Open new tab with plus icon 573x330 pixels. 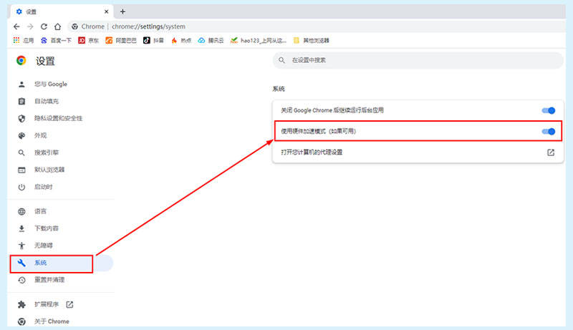(x=122, y=11)
